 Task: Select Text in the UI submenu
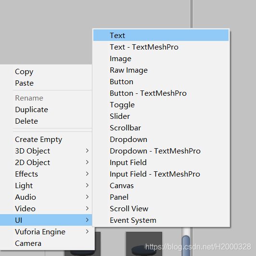pos(161,35)
